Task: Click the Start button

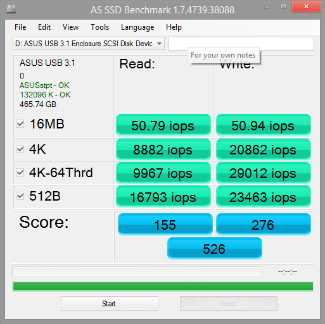Action: [x=110, y=303]
